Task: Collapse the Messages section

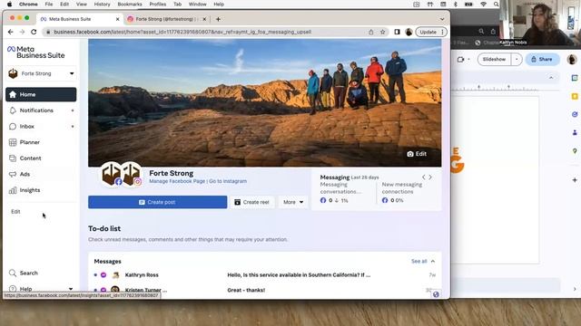Action: pyautogui.click(x=433, y=262)
